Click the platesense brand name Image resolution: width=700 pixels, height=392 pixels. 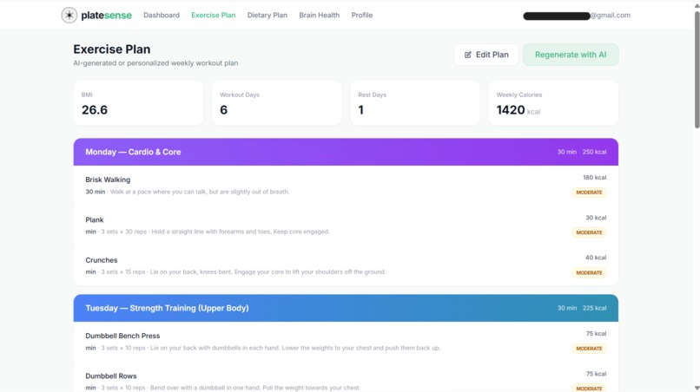tap(106, 15)
